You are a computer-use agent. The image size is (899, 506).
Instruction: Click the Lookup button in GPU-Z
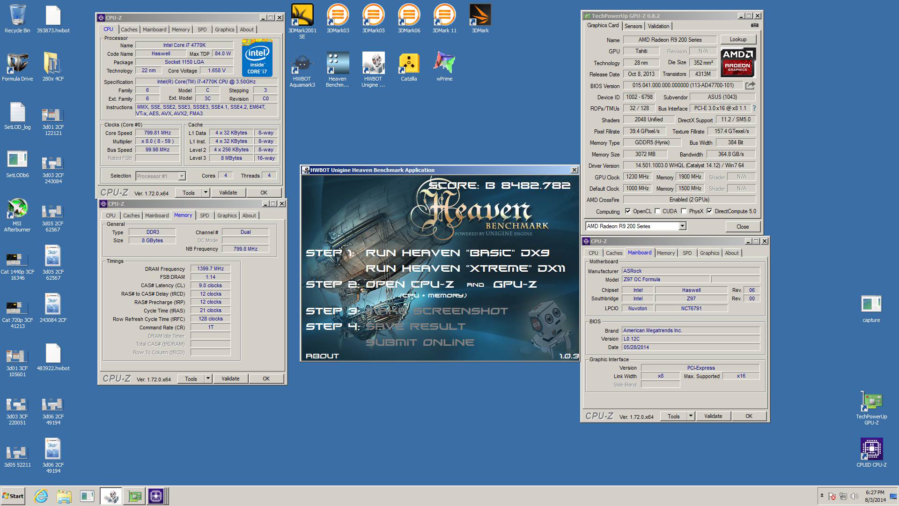[738, 39]
